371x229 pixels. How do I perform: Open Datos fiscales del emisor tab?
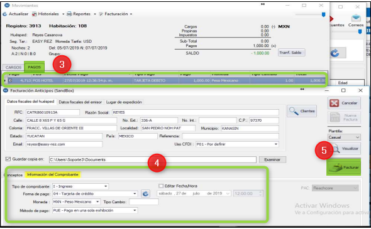pos(80,102)
